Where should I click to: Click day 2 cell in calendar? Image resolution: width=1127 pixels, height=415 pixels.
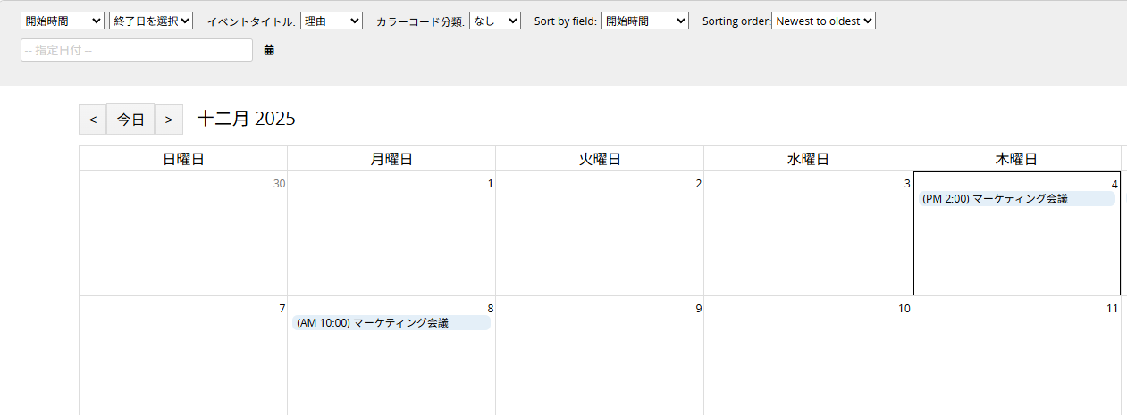[600, 237]
